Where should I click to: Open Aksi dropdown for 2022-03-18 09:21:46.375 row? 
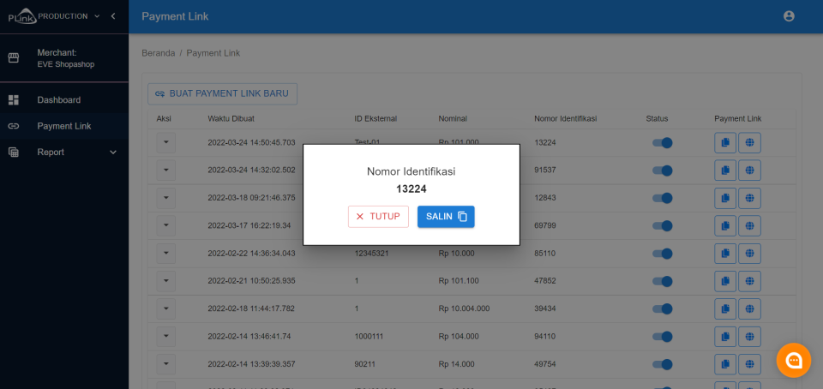point(165,198)
